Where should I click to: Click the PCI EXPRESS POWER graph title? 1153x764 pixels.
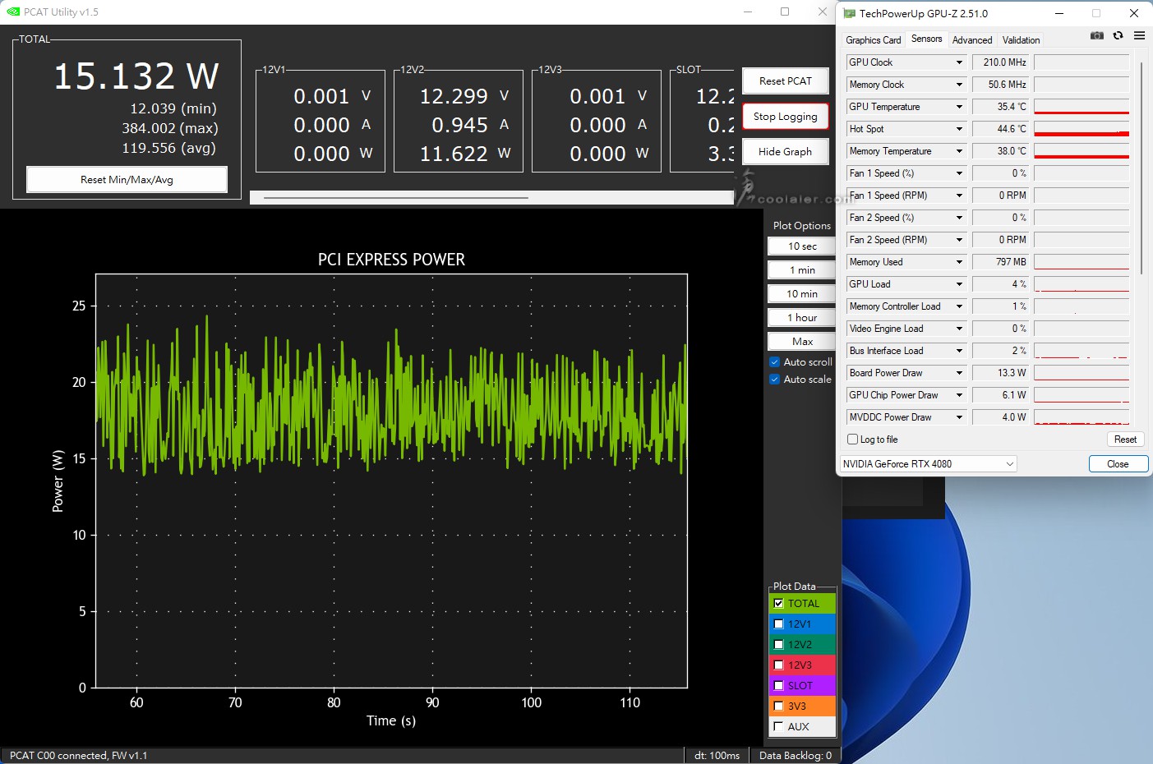(x=391, y=260)
